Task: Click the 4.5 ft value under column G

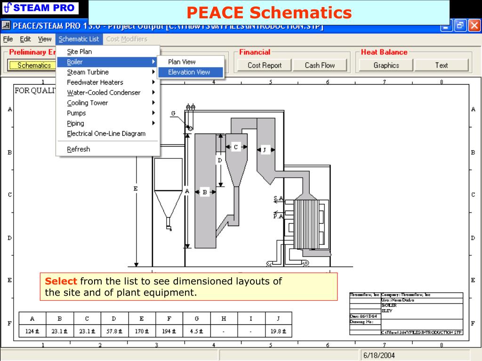Action: (x=196, y=331)
